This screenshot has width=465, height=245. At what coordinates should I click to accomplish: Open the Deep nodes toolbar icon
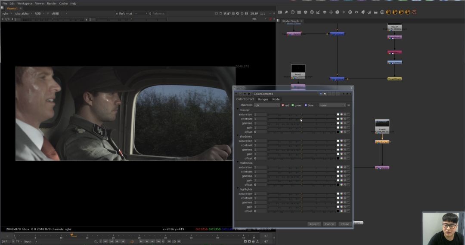[350, 12]
